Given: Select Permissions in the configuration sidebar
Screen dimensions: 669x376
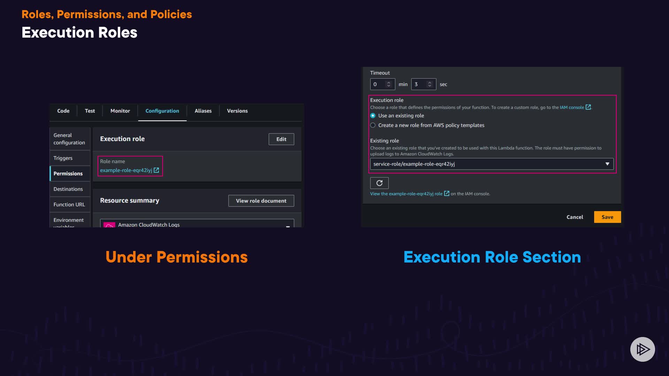Looking at the screenshot, I should [x=68, y=173].
